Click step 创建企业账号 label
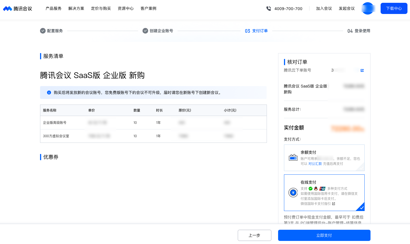The image size is (410, 244). pyautogui.click(x=161, y=31)
